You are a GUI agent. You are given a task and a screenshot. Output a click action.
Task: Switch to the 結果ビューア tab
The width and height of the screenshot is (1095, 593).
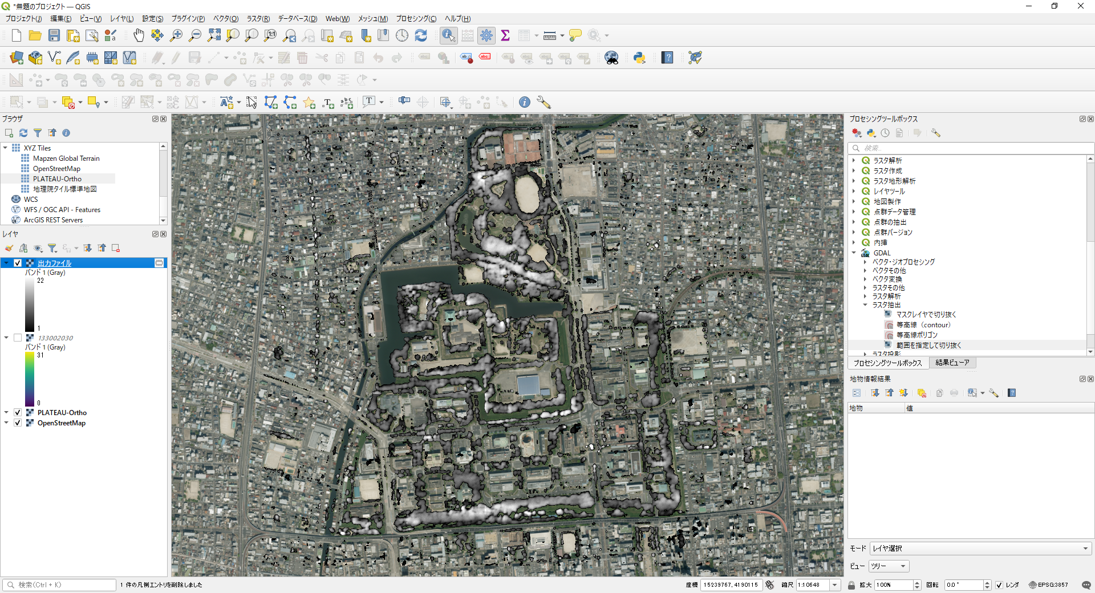952,363
